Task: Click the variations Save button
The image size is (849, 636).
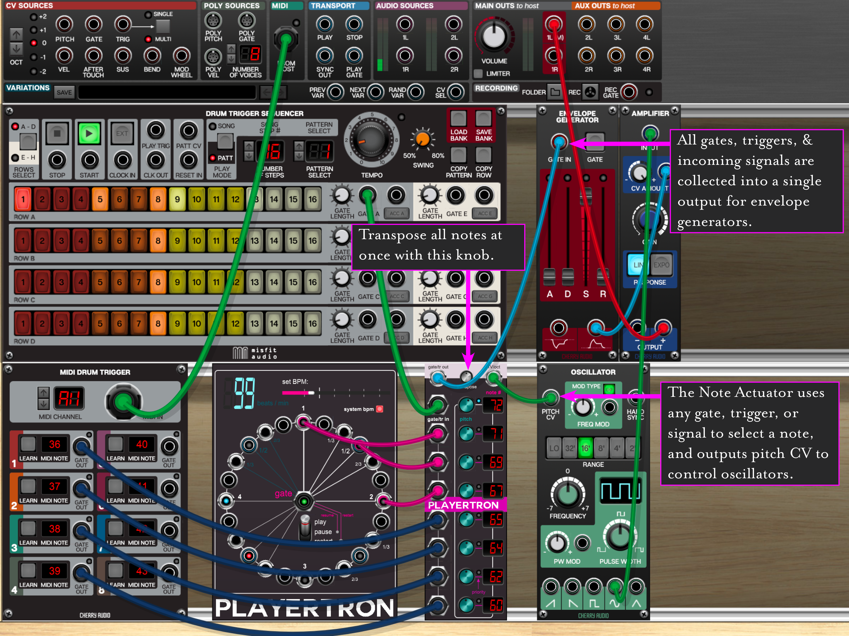Action: 64,92
